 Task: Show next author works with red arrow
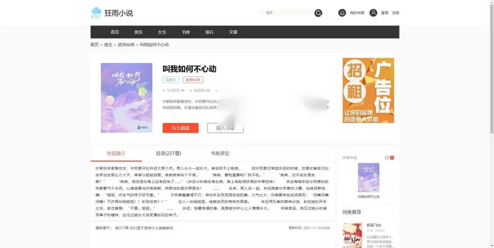(392, 157)
